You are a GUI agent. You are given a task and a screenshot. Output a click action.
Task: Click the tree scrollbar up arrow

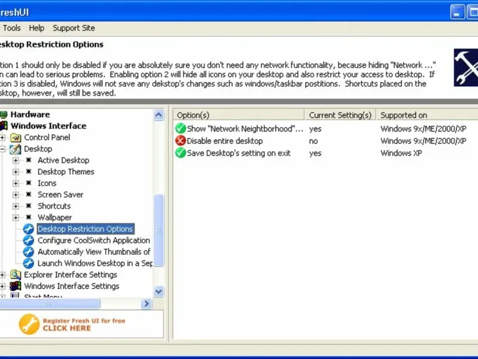pyautogui.click(x=158, y=115)
